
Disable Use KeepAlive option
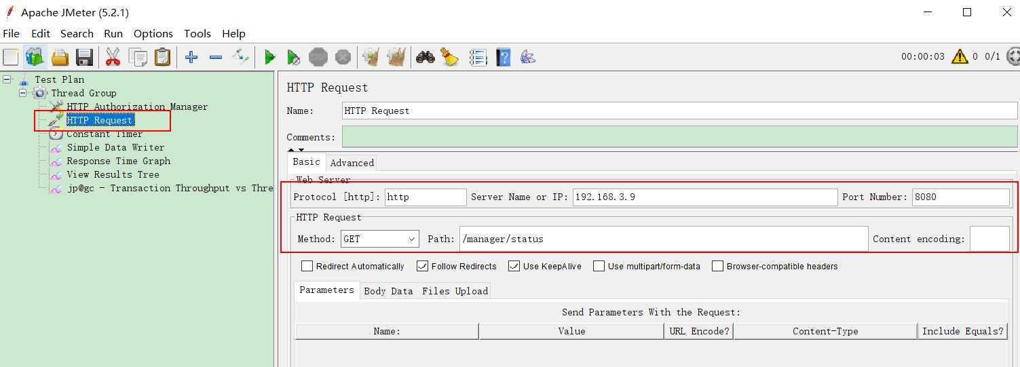click(514, 266)
